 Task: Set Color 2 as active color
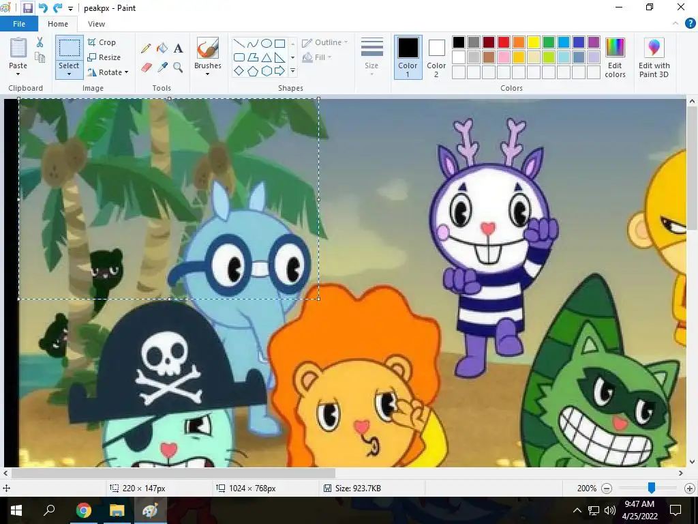[436, 57]
